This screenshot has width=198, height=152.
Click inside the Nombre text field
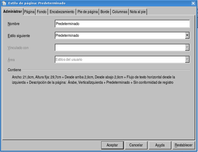[x=122, y=24]
